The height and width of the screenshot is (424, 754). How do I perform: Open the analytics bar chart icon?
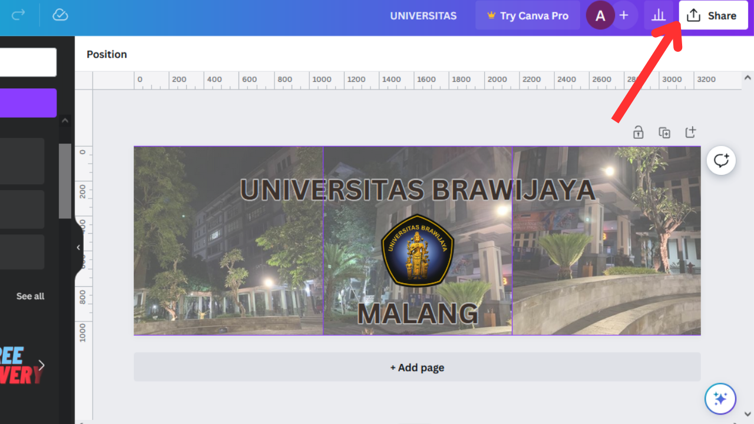click(x=659, y=16)
